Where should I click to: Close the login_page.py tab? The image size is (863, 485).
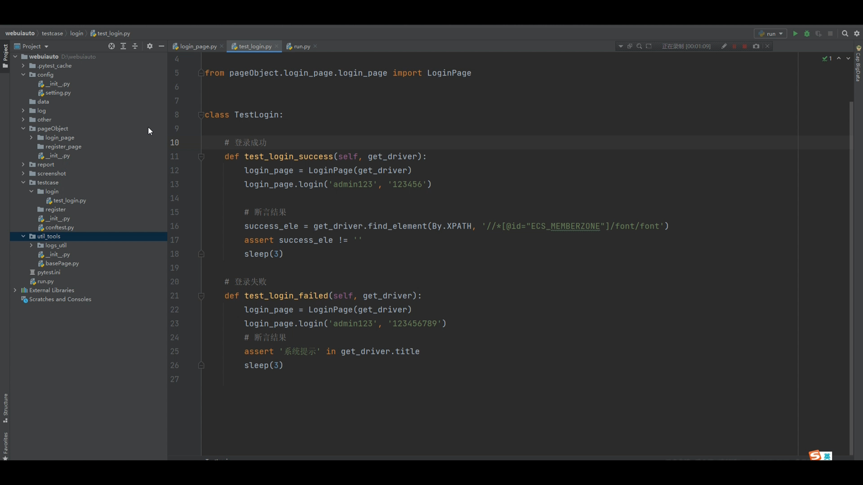pos(222,46)
